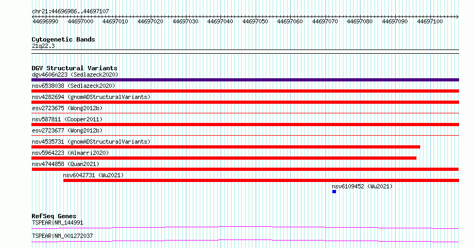Click ruler position 44697050

[255, 21]
